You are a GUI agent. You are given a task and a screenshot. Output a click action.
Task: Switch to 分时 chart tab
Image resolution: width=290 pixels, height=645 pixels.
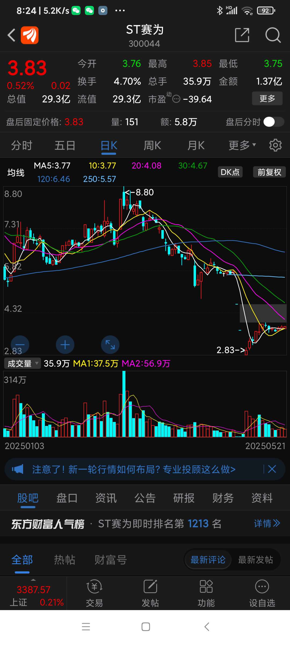tap(21, 145)
